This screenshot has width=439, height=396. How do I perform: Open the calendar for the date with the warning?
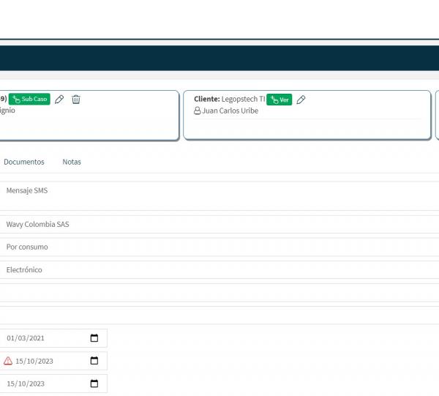point(94,361)
